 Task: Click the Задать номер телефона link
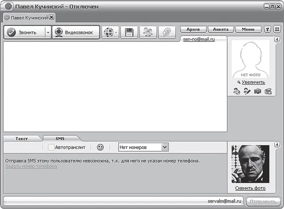pos(31,166)
